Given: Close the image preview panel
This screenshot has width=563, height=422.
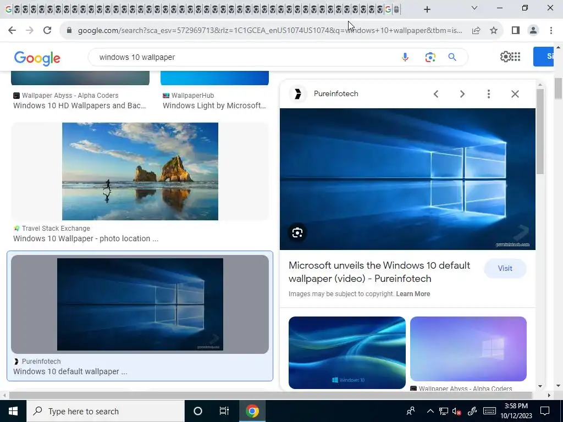Looking at the screenshot, I should click(x=515, y=94).
